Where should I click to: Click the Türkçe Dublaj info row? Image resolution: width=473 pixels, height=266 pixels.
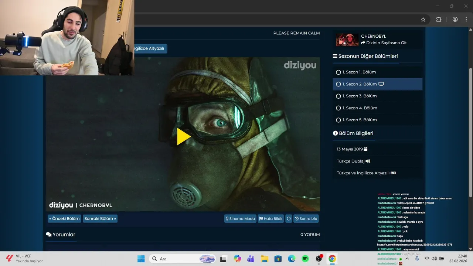[x=377, y=161]
